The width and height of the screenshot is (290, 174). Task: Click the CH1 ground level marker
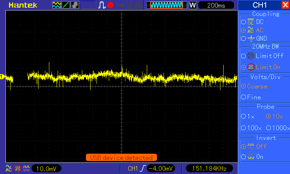(3, 76)
